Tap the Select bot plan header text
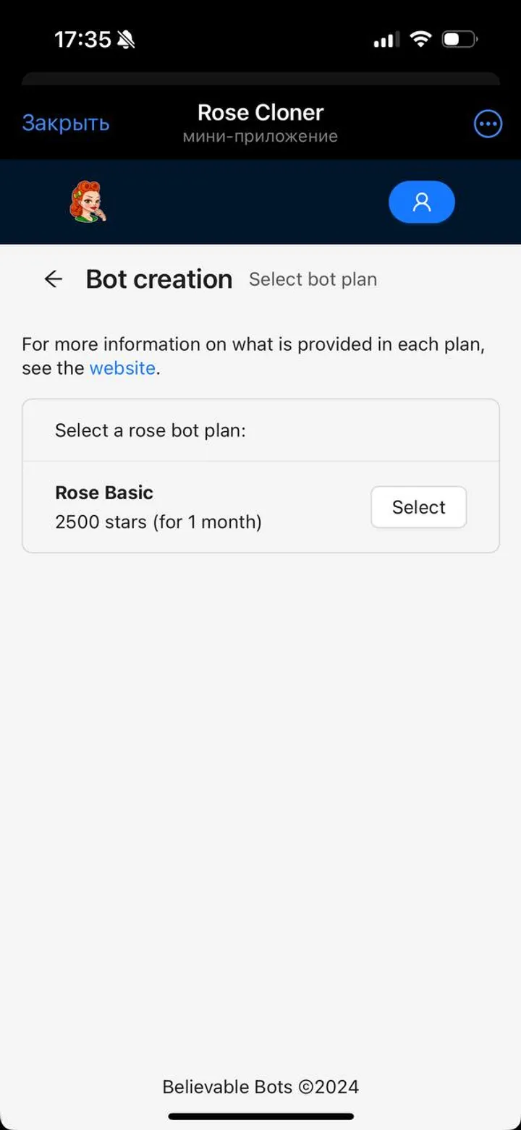This screenshot has width=521, height=1130. tap(313, 279)
